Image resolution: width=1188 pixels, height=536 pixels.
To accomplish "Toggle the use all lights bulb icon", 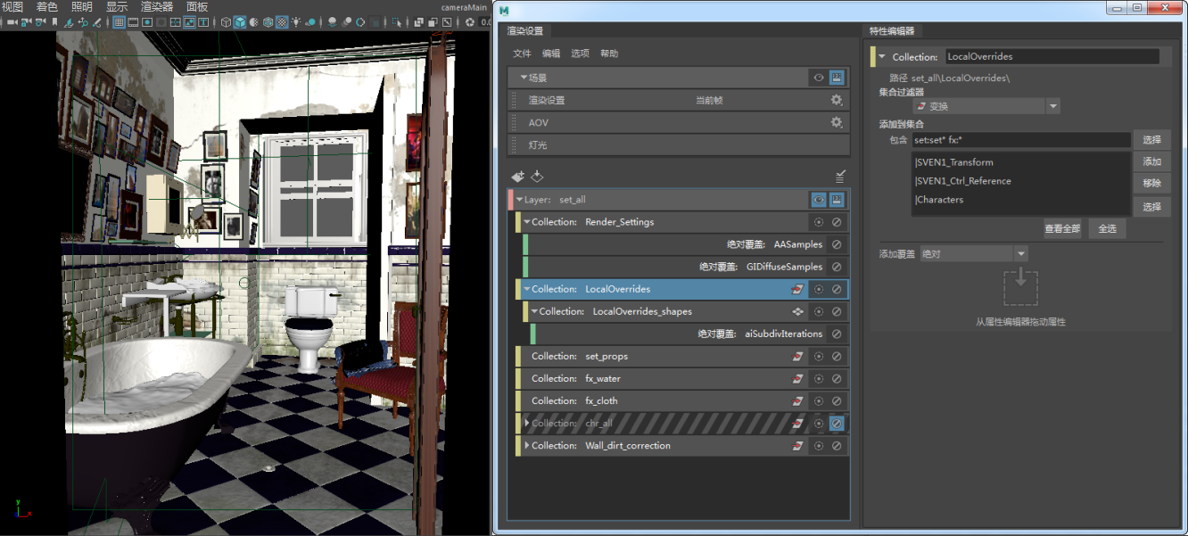I will coord(296,21).
